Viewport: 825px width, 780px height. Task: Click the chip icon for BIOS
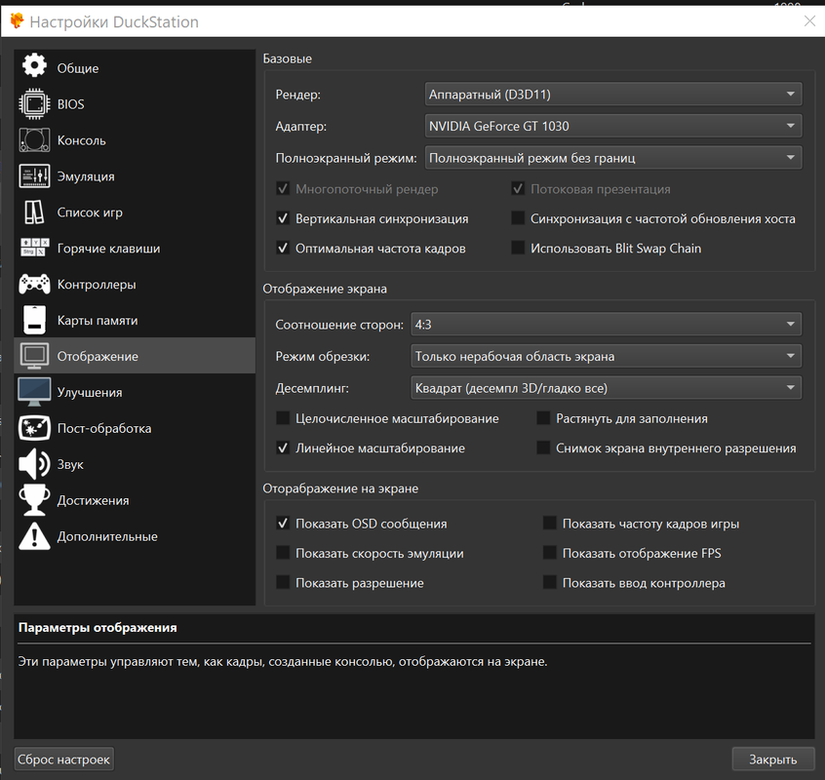pos(34,103)
